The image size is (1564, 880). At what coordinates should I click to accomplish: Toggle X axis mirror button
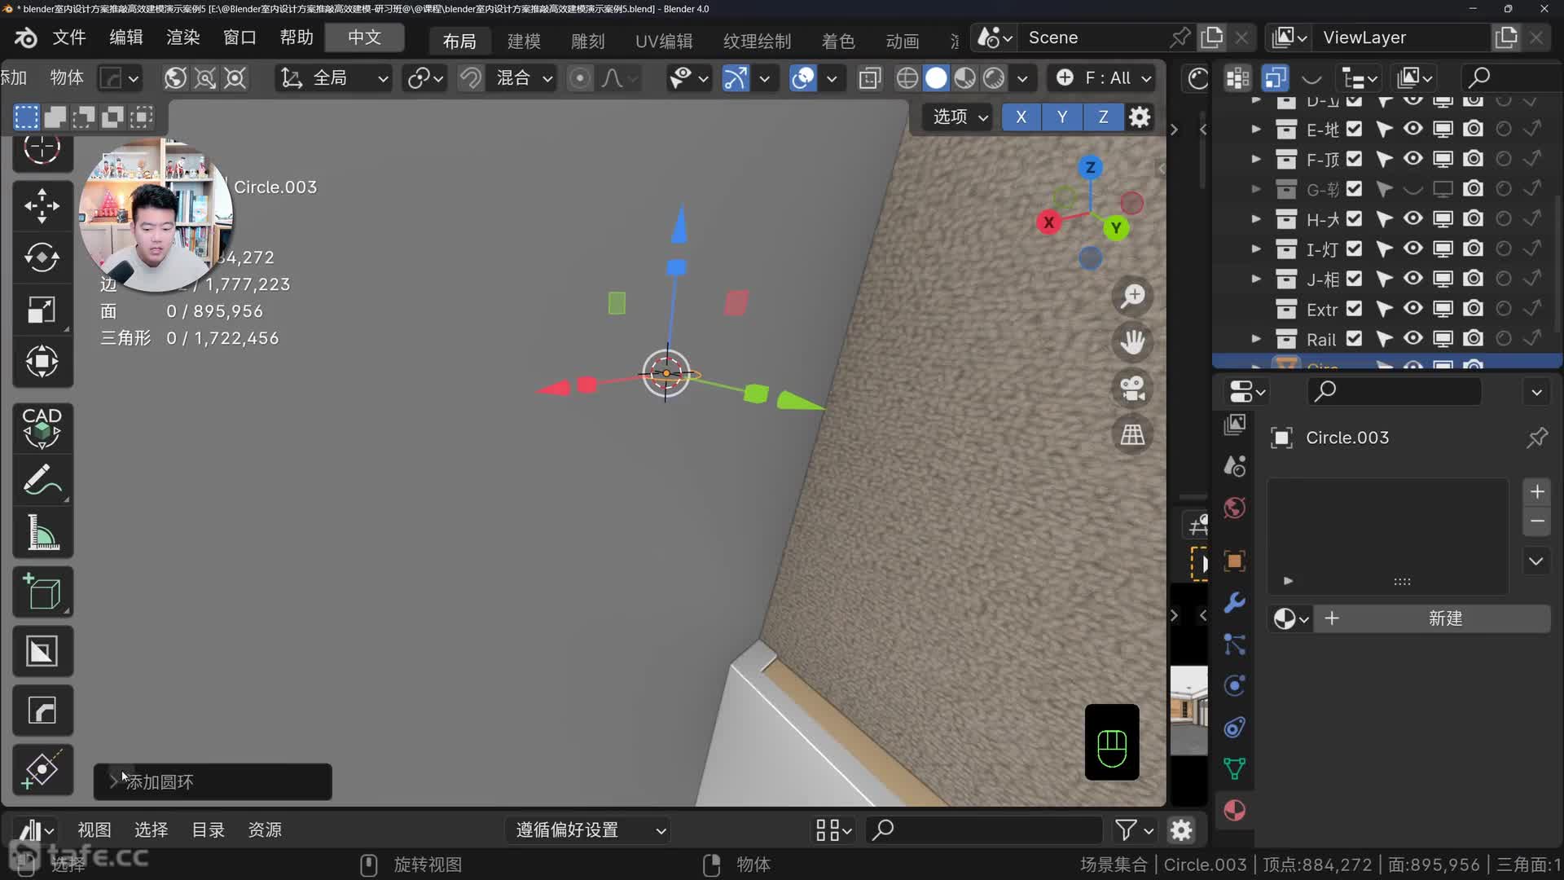1021,117
